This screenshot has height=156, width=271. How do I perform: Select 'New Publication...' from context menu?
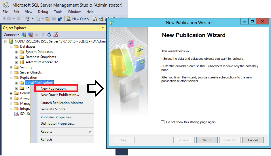click(54, 88)
